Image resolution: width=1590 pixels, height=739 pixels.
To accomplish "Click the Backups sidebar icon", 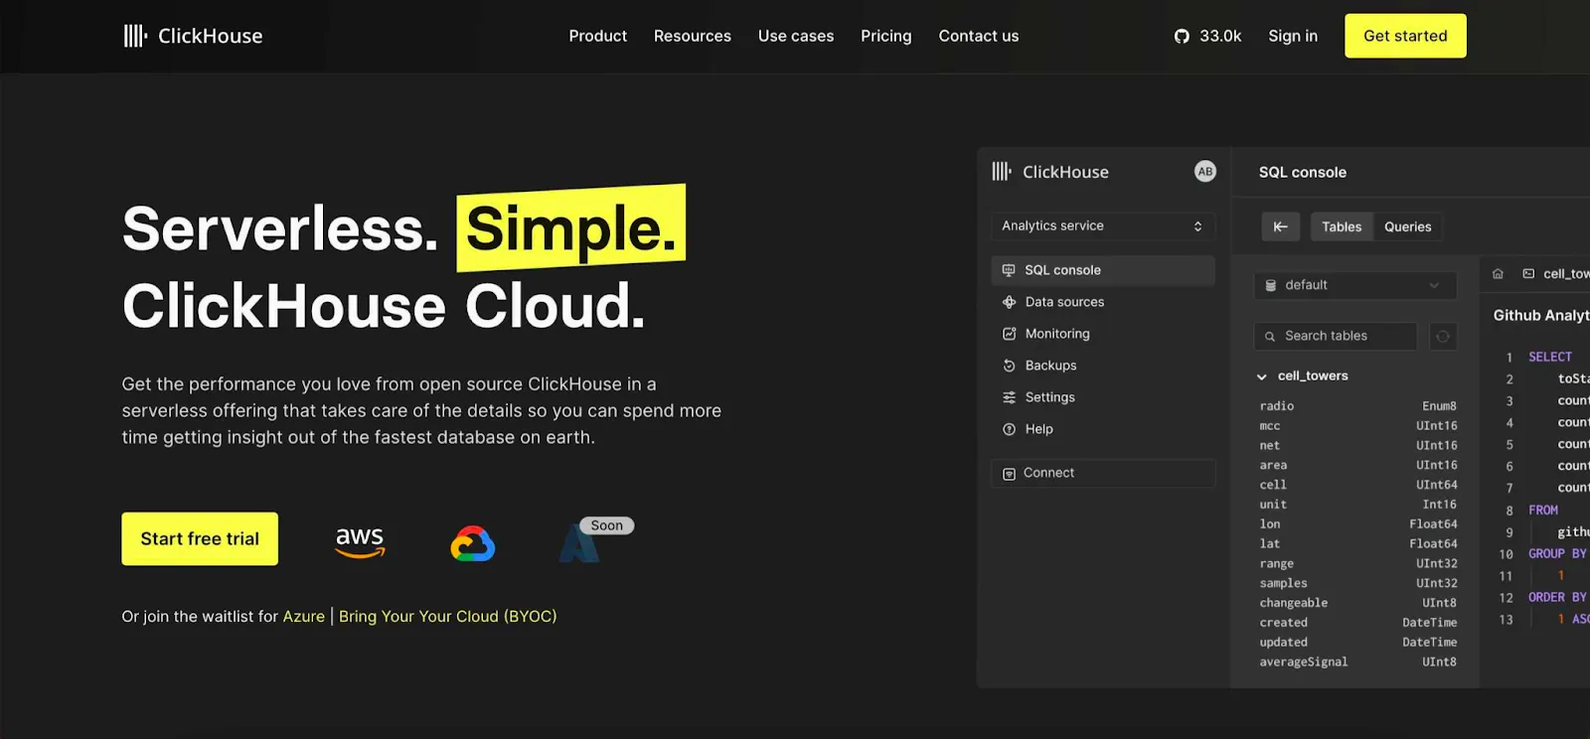I will (x=1009, y=366).
